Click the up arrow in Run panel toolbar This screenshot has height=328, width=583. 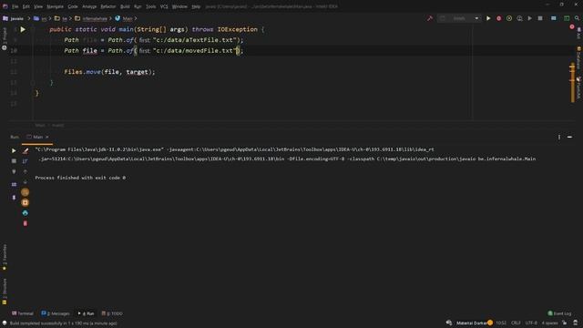click(x=25, y=171)
